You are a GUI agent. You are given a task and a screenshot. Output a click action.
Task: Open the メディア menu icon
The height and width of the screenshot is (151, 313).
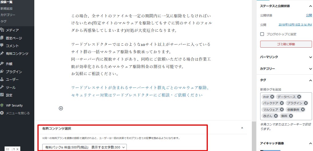(x=2, y=30)
